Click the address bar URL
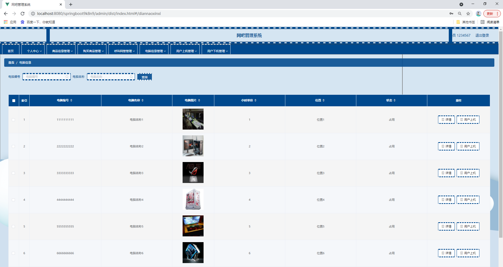Image resolution: width=503 pixels, height=267 pixels. click(x=99, y=14)
